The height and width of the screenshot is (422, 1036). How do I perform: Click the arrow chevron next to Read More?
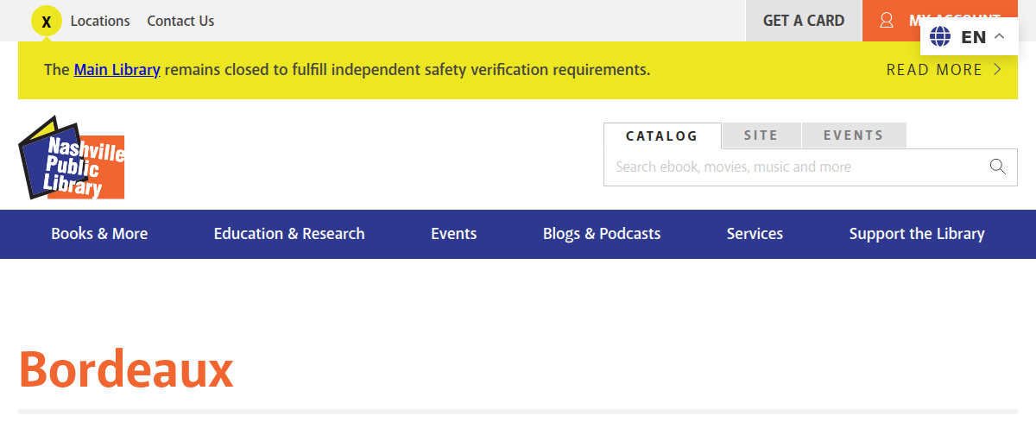pos(998,70)
